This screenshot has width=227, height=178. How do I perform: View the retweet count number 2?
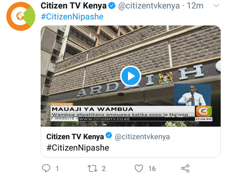pyautogui.click(x=104, y=169)
